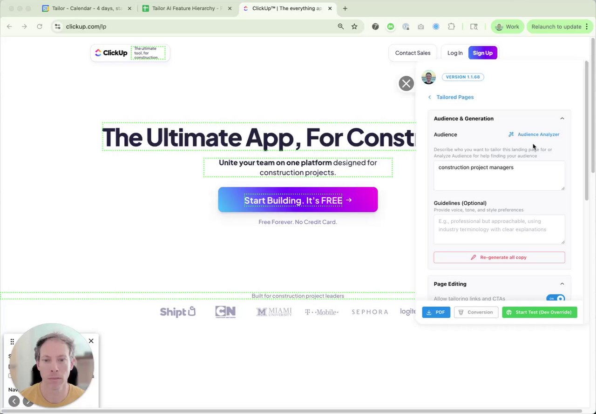Viewport: 596px width, 414px height.
Task: Click the Log In button
Action: coord(455,53)
